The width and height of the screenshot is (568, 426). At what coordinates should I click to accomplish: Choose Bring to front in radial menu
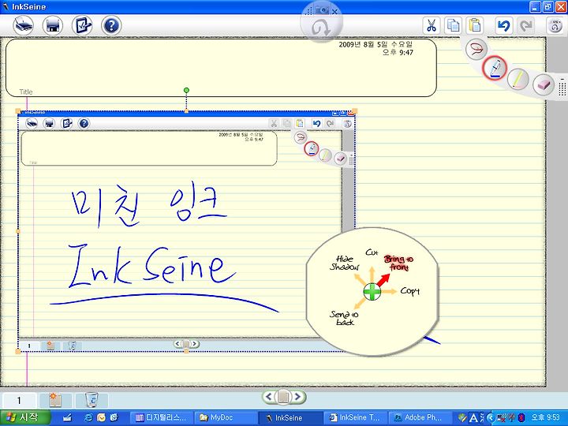pyautogui.click(x=398, y=263)
